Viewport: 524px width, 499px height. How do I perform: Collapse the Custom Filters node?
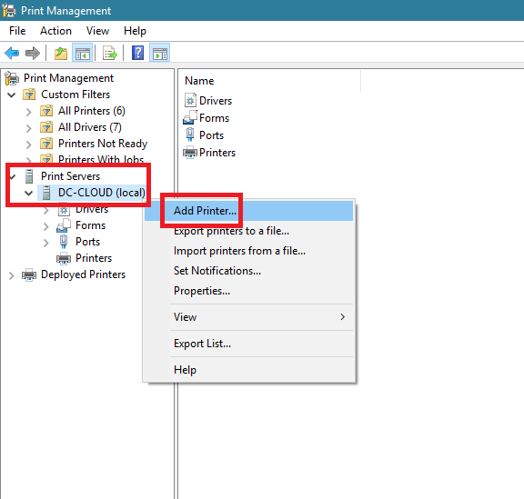click(12, 95)
